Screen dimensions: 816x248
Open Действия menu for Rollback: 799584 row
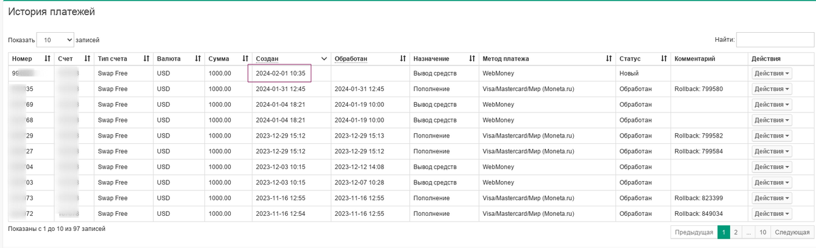tap(772, 151)
